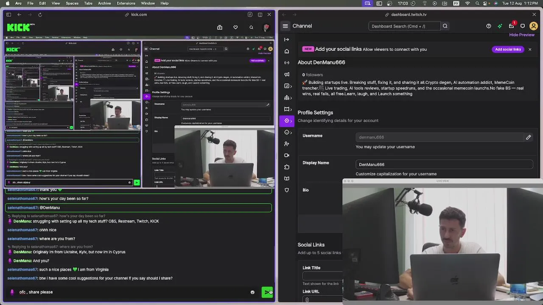Open the Twitch inbox notifications icon
The height and width of the screenshot is (305, 543).
(x=512, y=26)
